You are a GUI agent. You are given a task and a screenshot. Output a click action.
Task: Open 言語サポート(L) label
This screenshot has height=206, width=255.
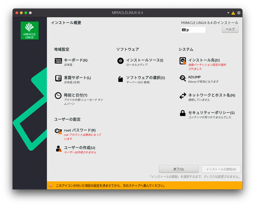(78, 78)
